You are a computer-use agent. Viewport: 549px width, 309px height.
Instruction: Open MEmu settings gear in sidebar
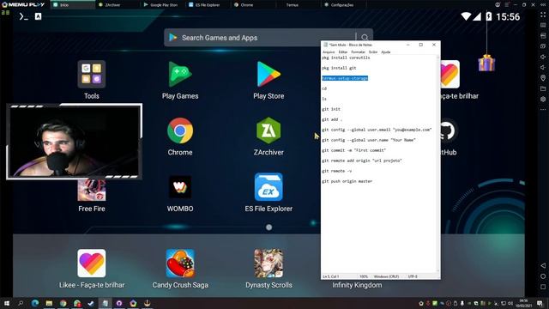543,100
